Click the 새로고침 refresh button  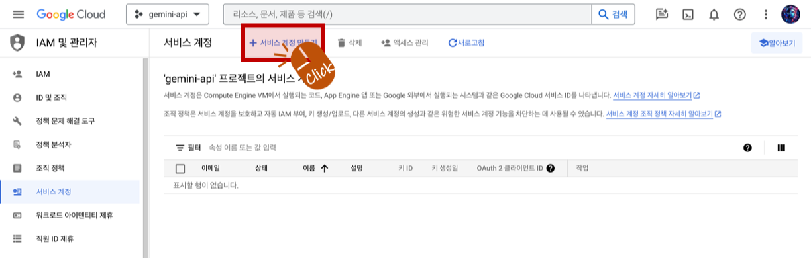pos(466,43)
